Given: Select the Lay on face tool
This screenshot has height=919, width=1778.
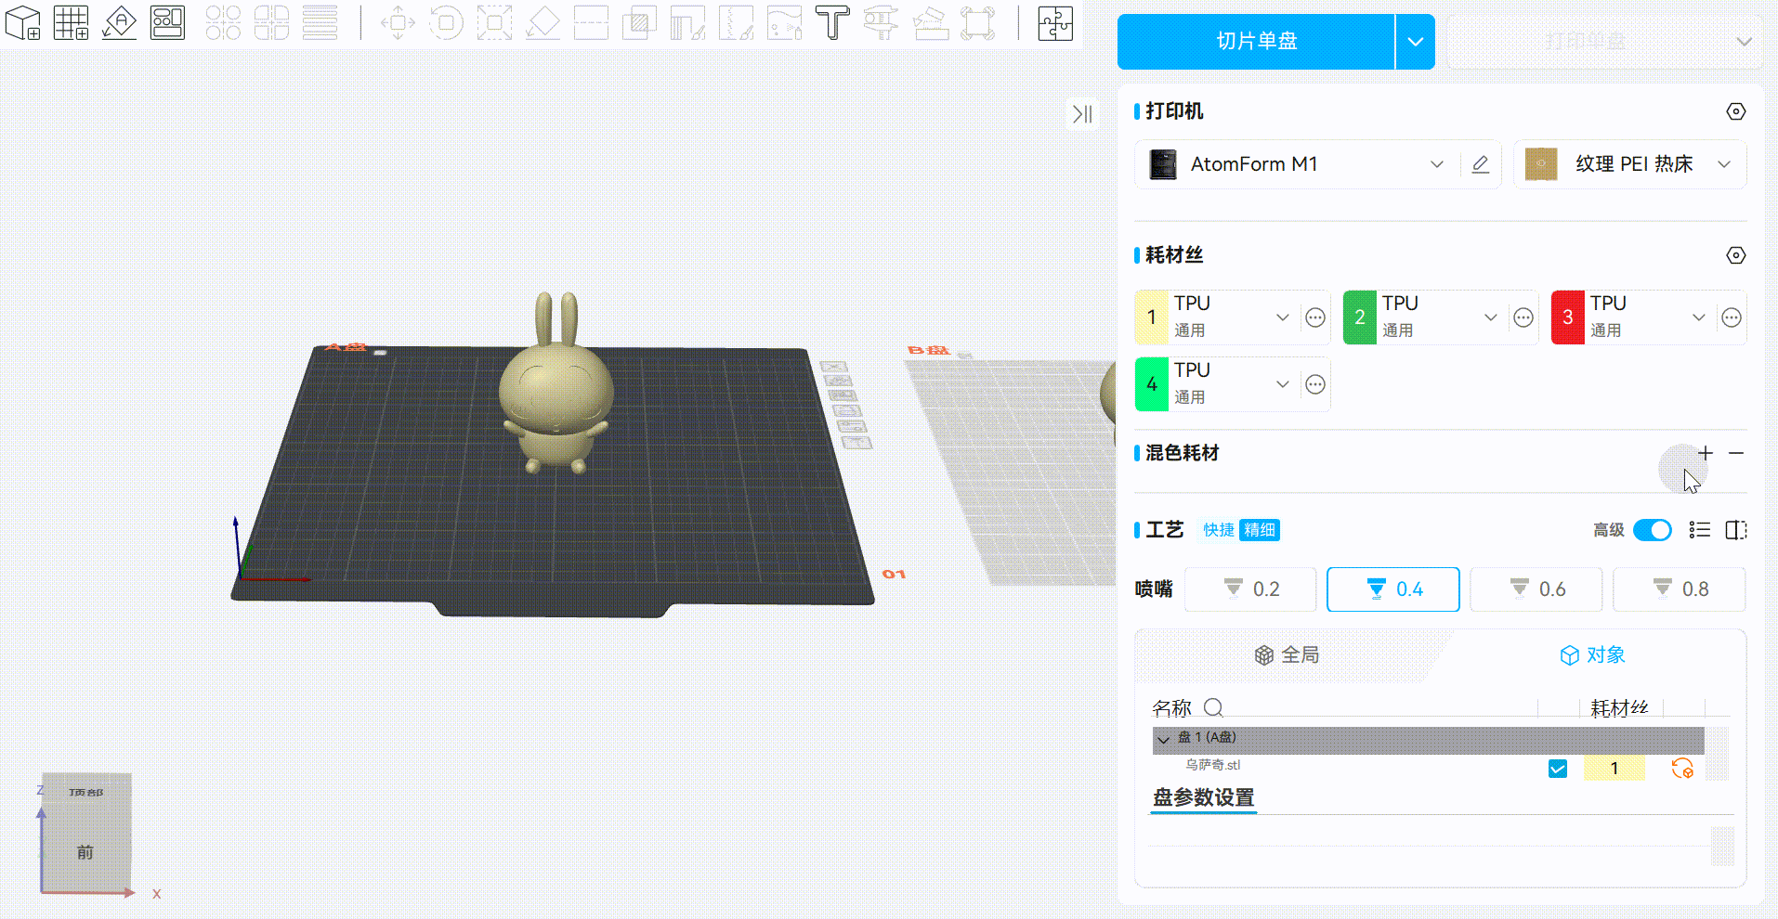Looking at the screenshot, I should (x=543, y=22).
